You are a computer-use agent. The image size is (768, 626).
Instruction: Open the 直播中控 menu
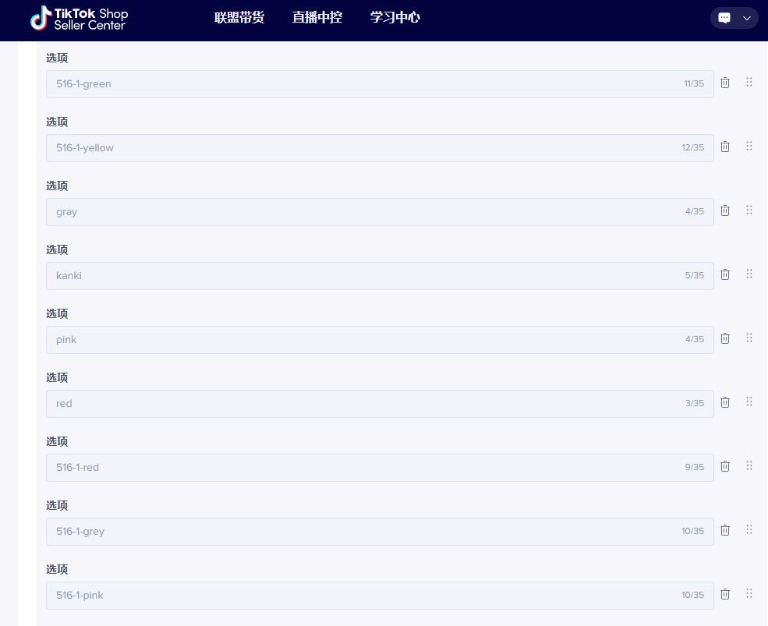click(x=317, y=18)
